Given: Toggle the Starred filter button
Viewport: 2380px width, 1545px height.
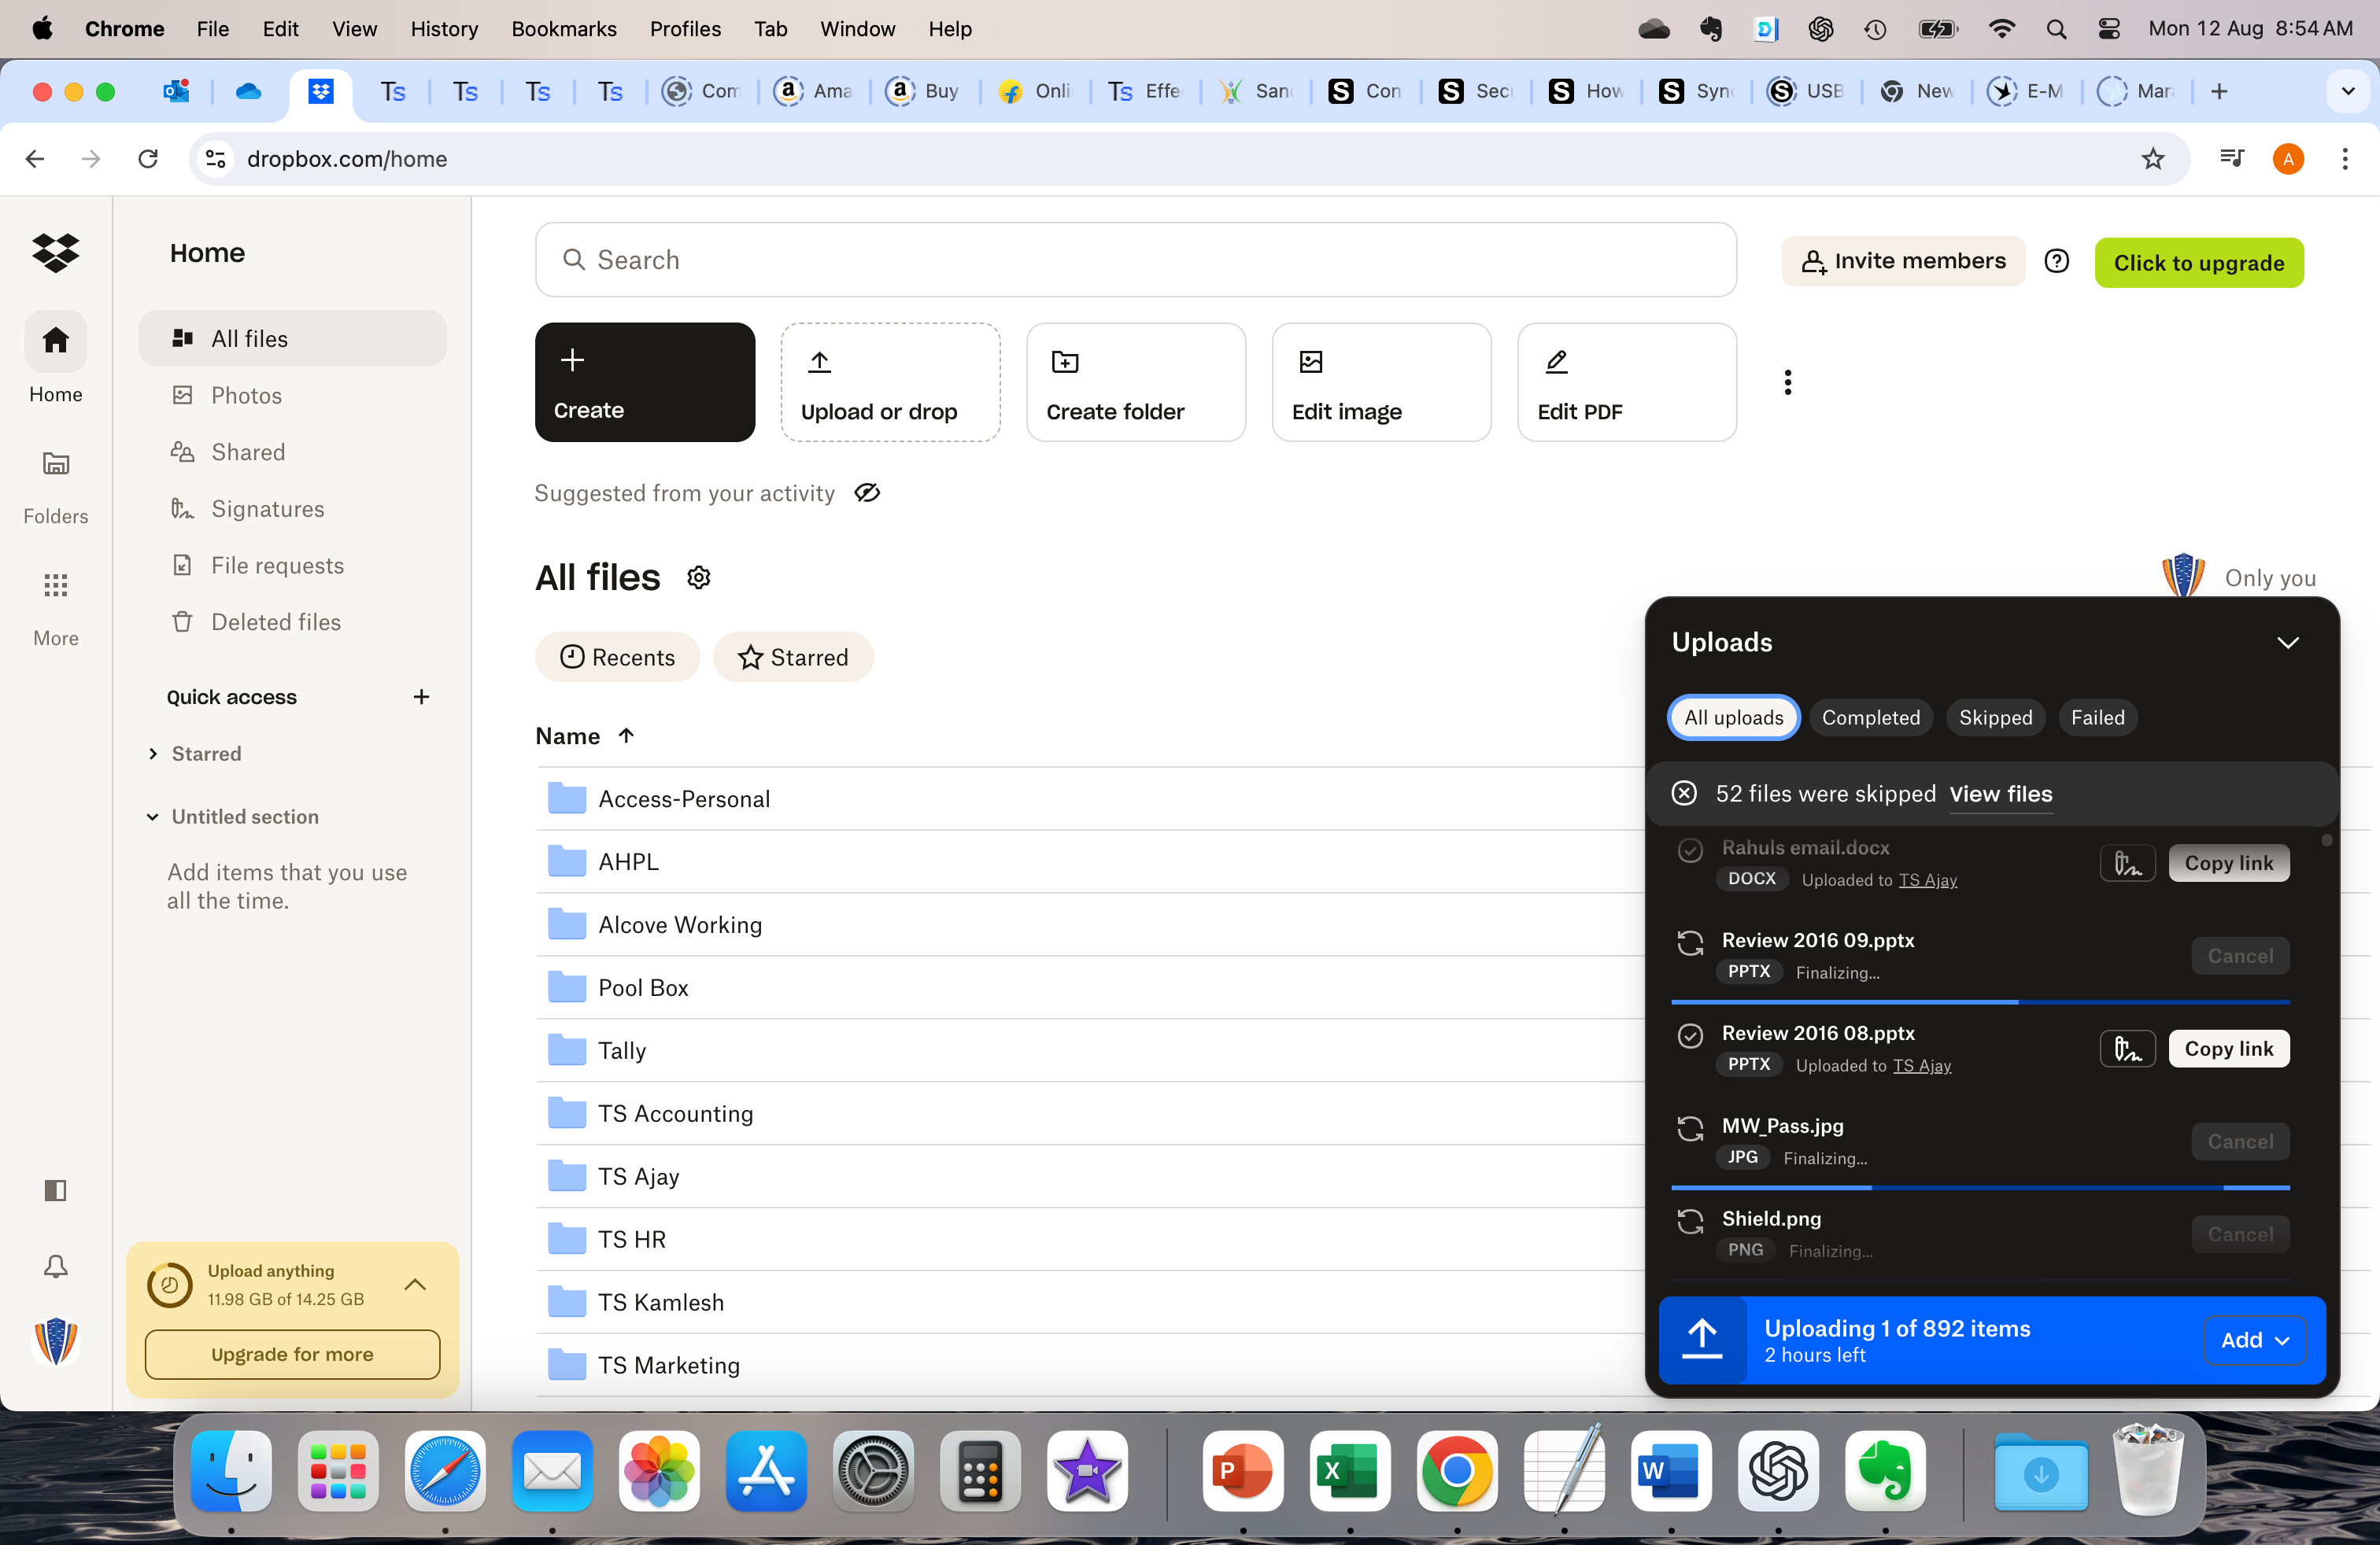Looking at the screenshot, I should pyautogui.click(x=791, y=655).
